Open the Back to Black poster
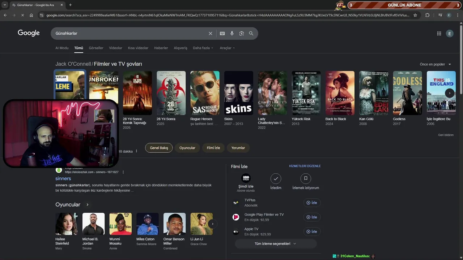Image resolution: width=463 pixels, height=260 pixels. pyautogui.click(x=340, y=93)
